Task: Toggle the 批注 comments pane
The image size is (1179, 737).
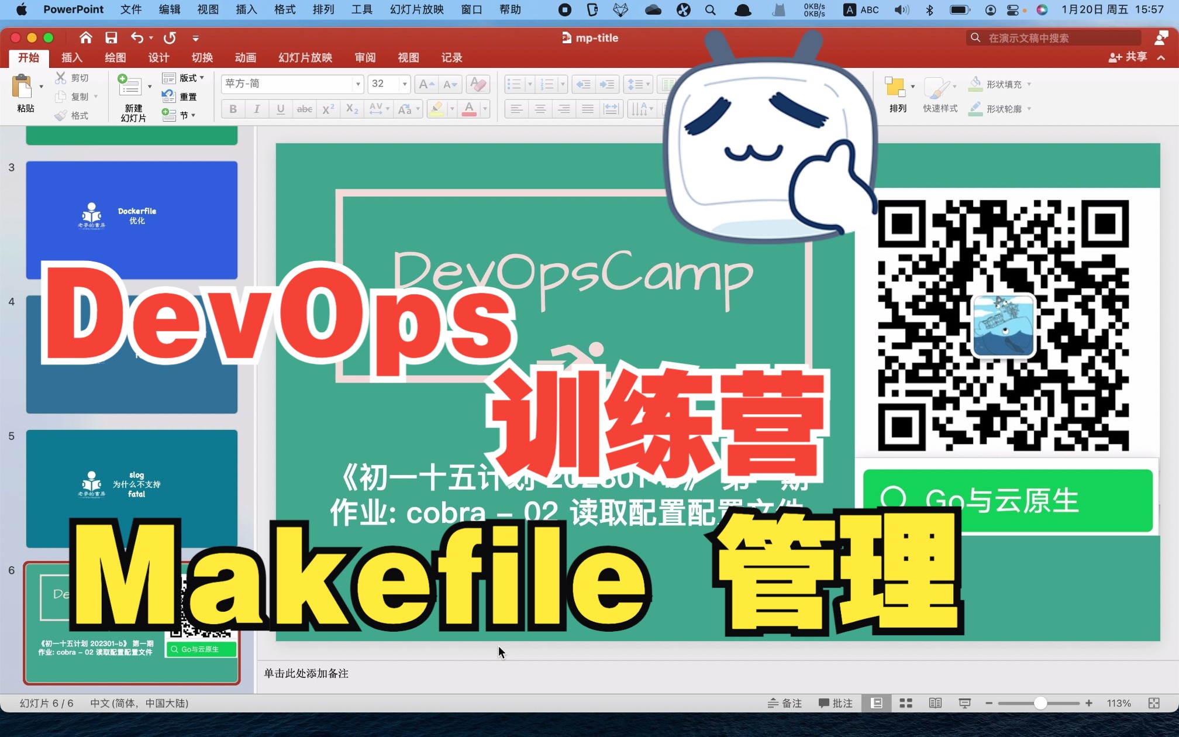Action: point(835,703)
